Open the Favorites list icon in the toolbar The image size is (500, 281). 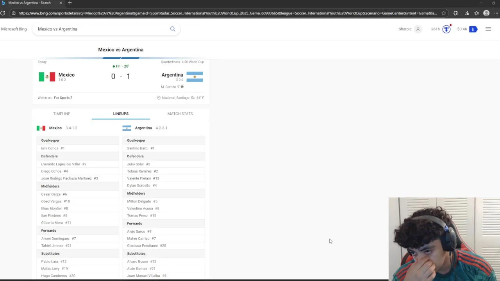coord(477,13)
